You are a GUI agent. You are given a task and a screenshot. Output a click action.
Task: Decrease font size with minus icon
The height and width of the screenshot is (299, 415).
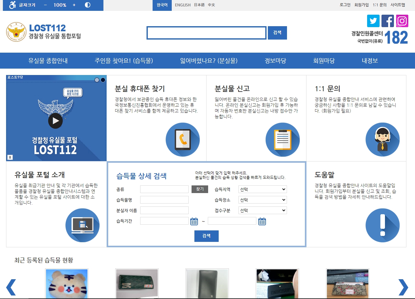tap(45, 5)
